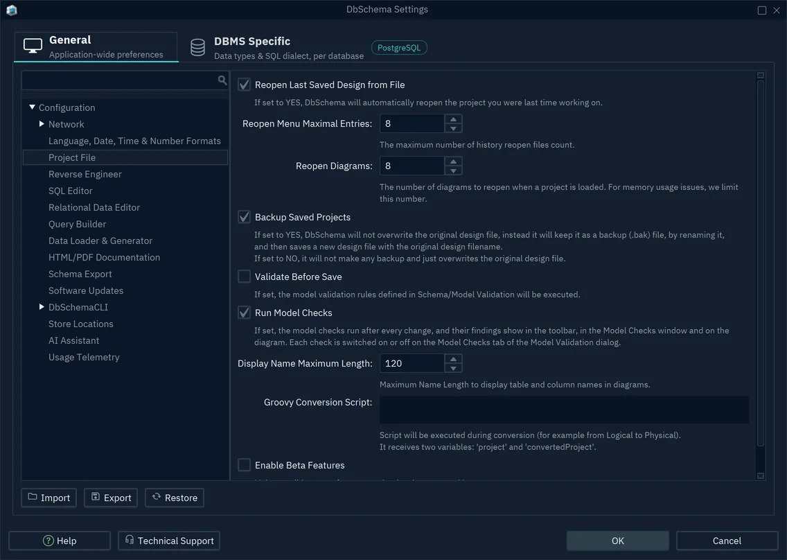Click the General tab monitor icon
This screenshot has width=787, height=560.
(33, 46)
